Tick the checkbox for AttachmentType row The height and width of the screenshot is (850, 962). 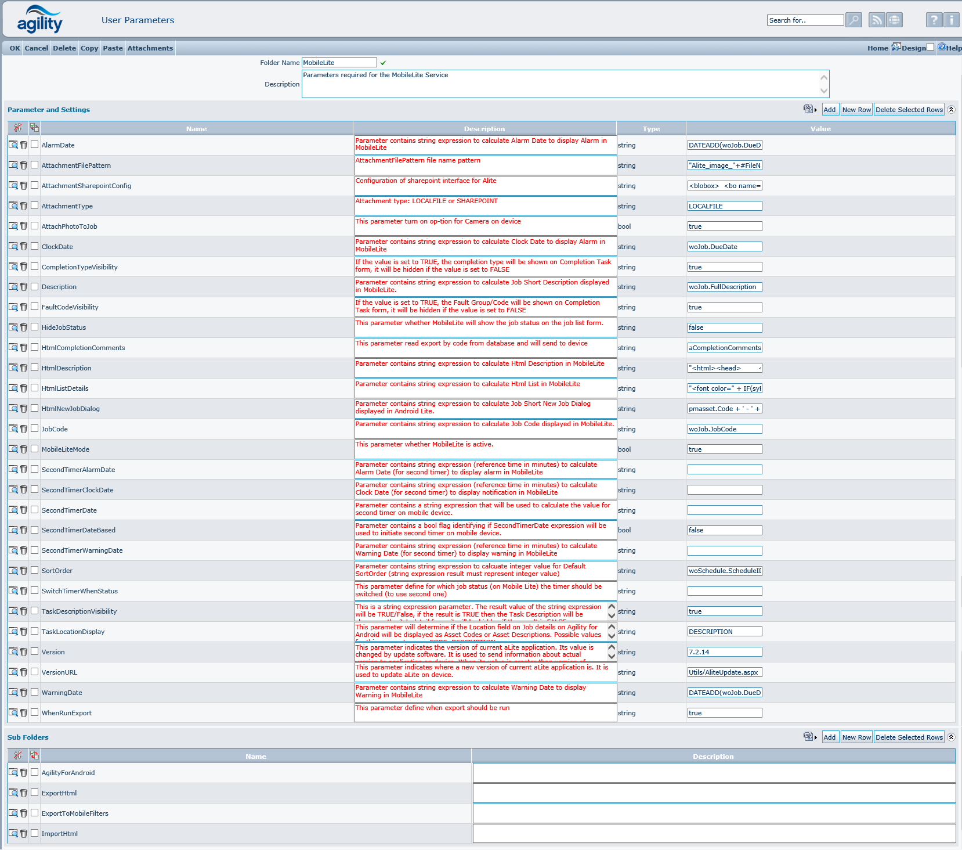tap(35, 206)
